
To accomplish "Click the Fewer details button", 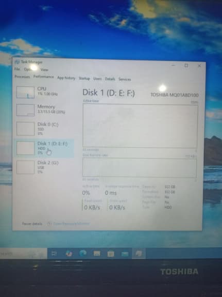I will point(32,224).
